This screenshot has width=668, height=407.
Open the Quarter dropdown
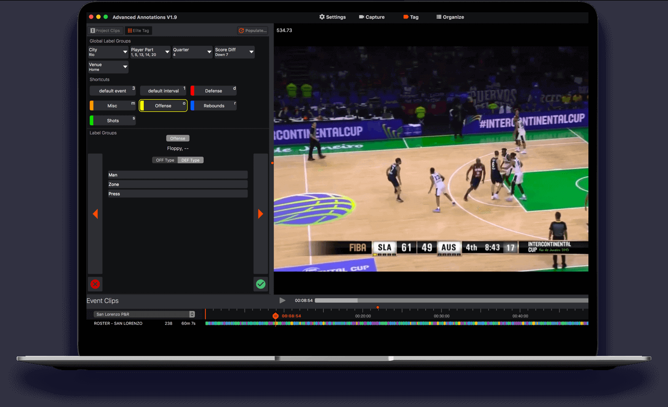[x=192, y=52]
